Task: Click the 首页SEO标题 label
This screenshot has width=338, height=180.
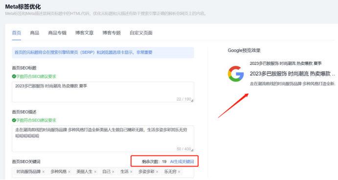Action: pyautogui.click(x=24, y=68)
